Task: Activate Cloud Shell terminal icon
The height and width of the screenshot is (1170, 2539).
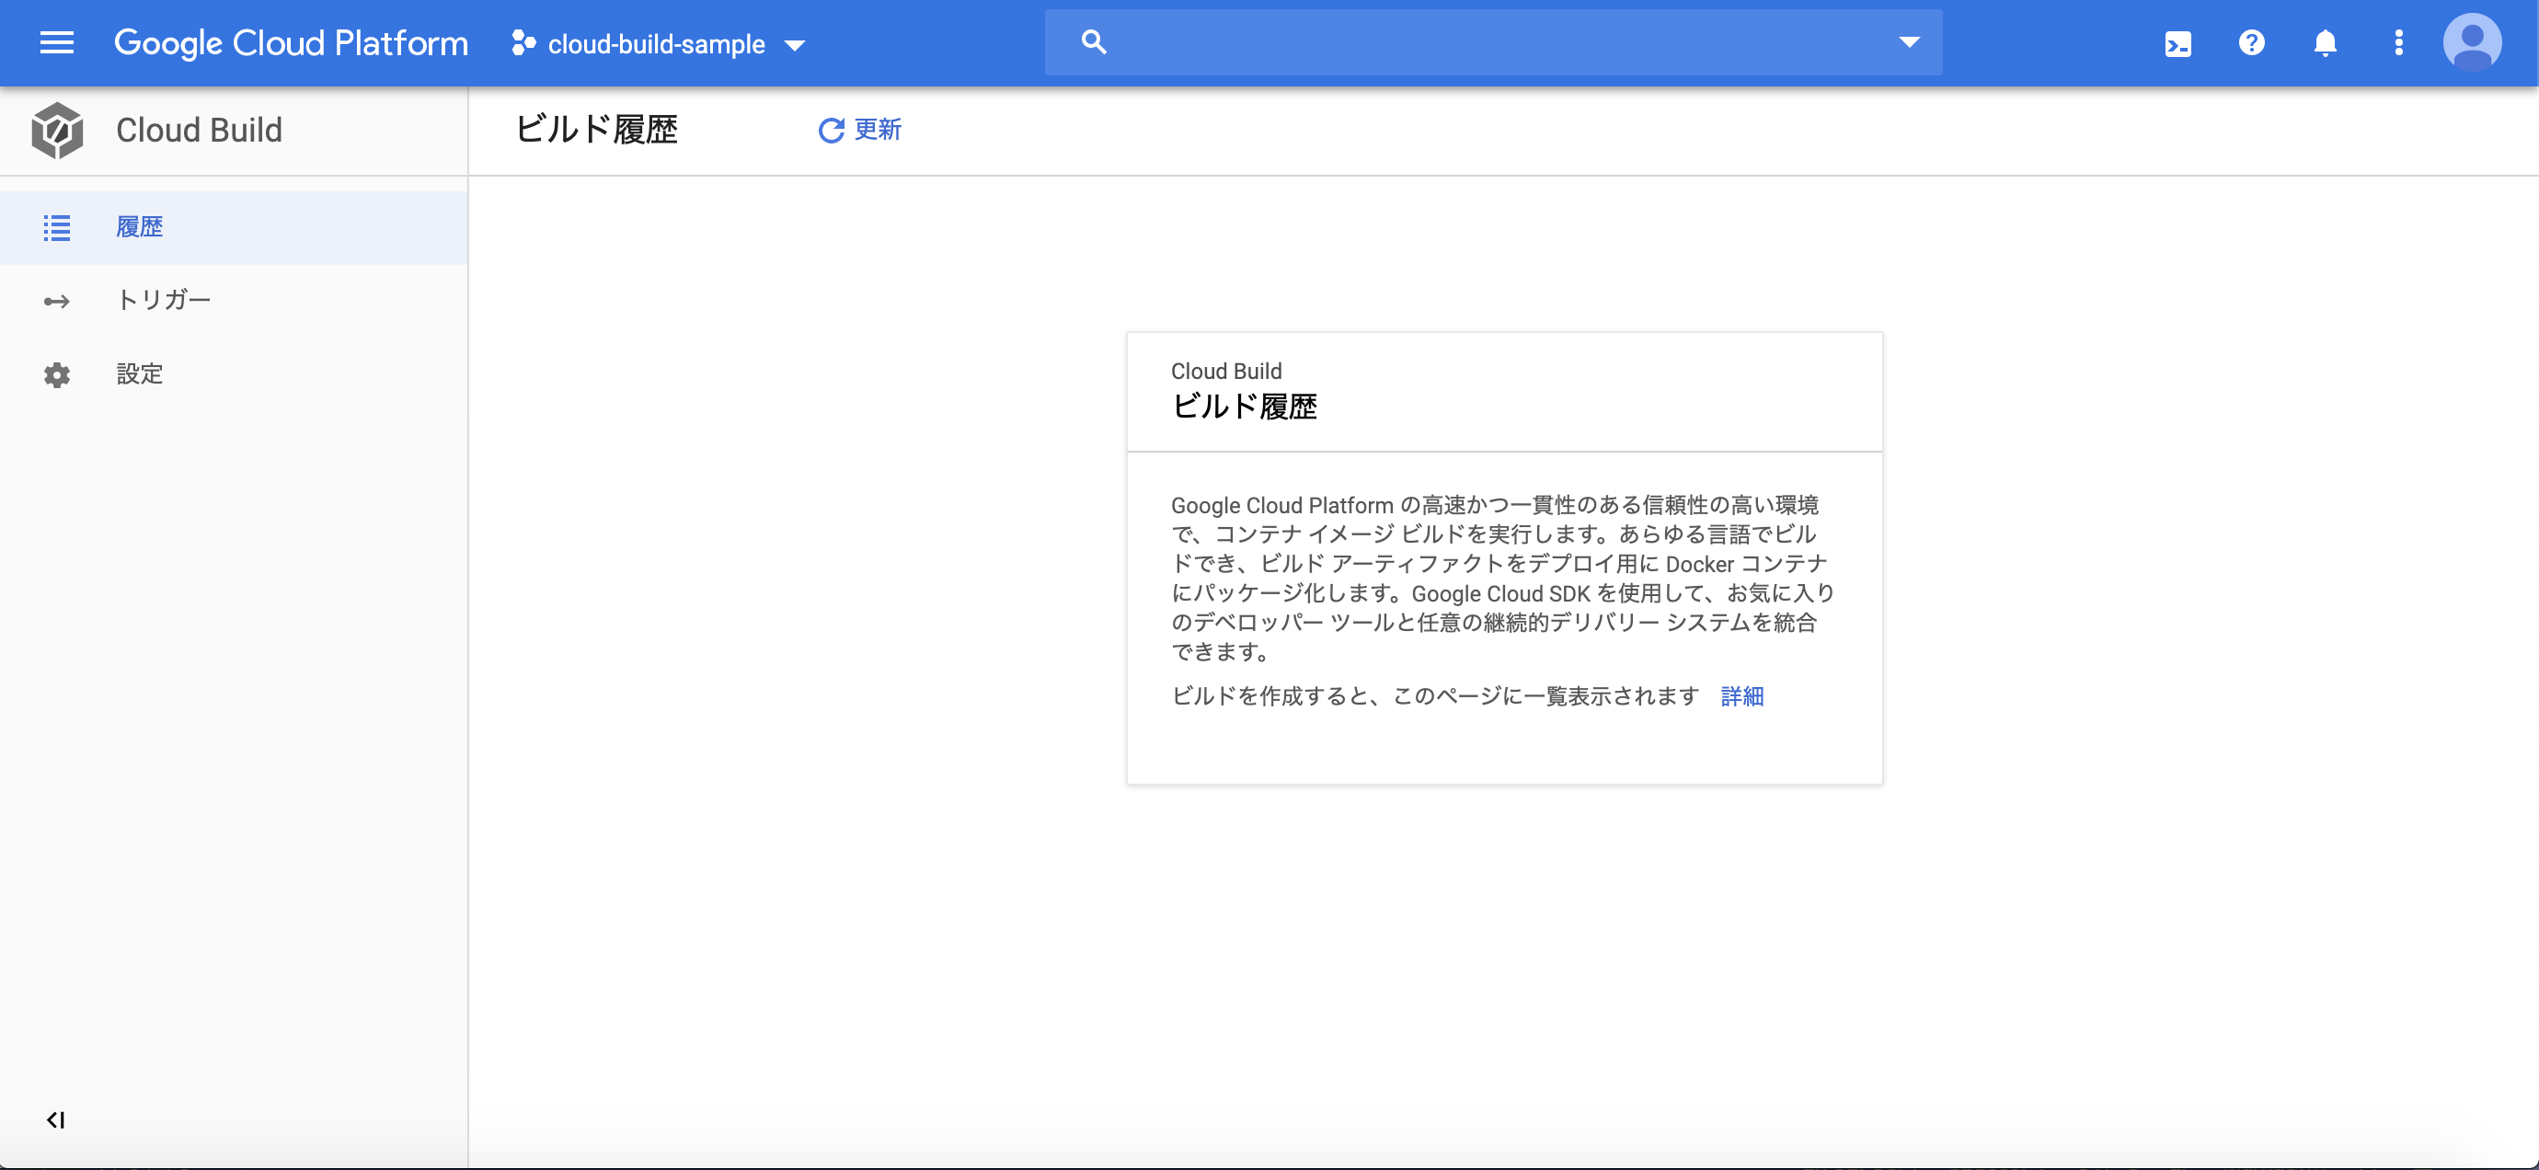Action: [2177, 43]
